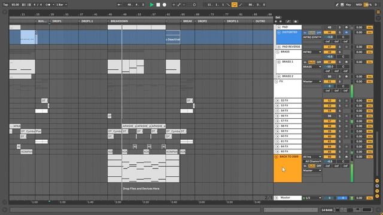Click the DISTORTED track volume value -5.0
The height and width of the screenshot is (215, 383).
[x=330, y=37]
